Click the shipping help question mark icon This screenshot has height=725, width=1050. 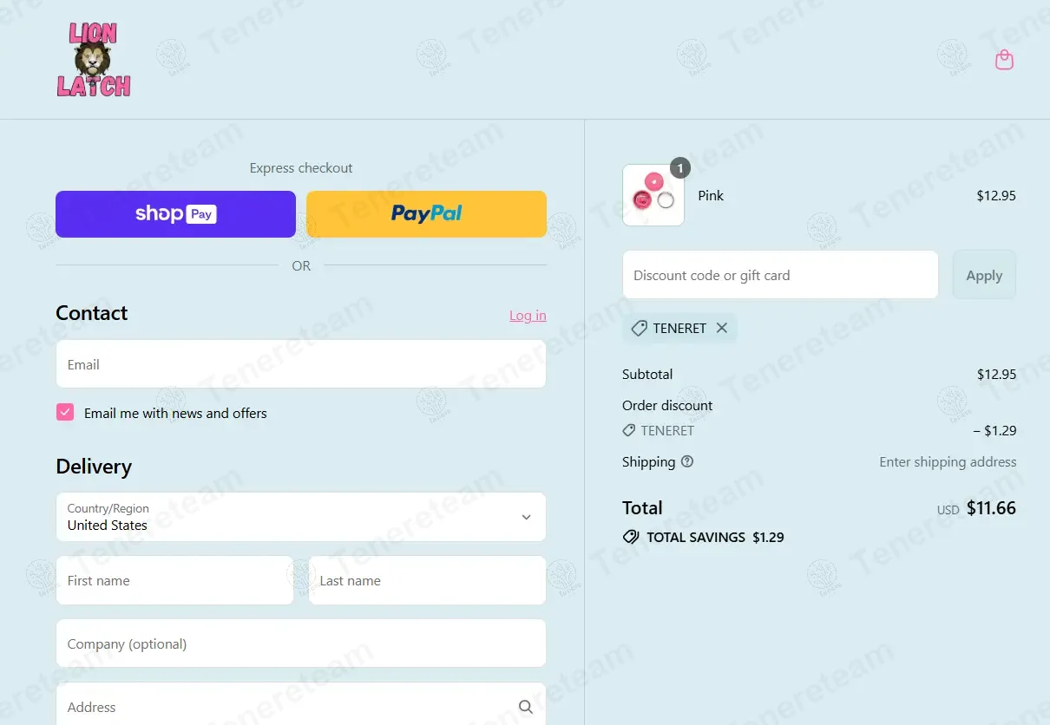click(x=687, y=461)
